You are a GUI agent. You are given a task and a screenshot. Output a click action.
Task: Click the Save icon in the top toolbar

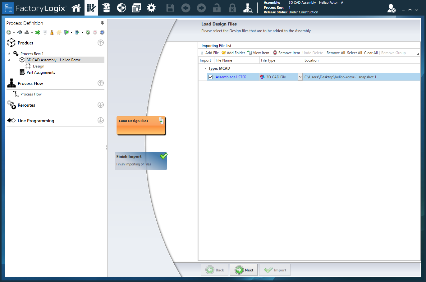pyautogui.click(x=170, y=8)
